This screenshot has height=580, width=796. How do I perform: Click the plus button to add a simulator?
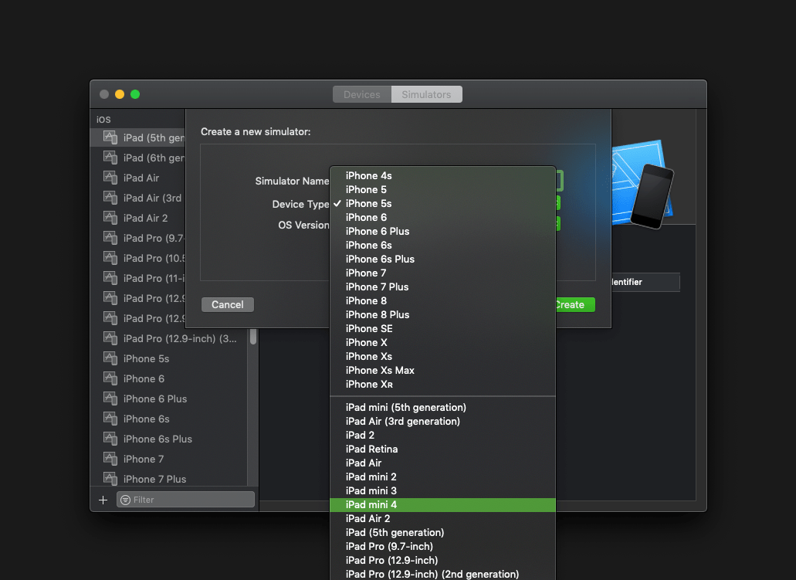(103, 499)
